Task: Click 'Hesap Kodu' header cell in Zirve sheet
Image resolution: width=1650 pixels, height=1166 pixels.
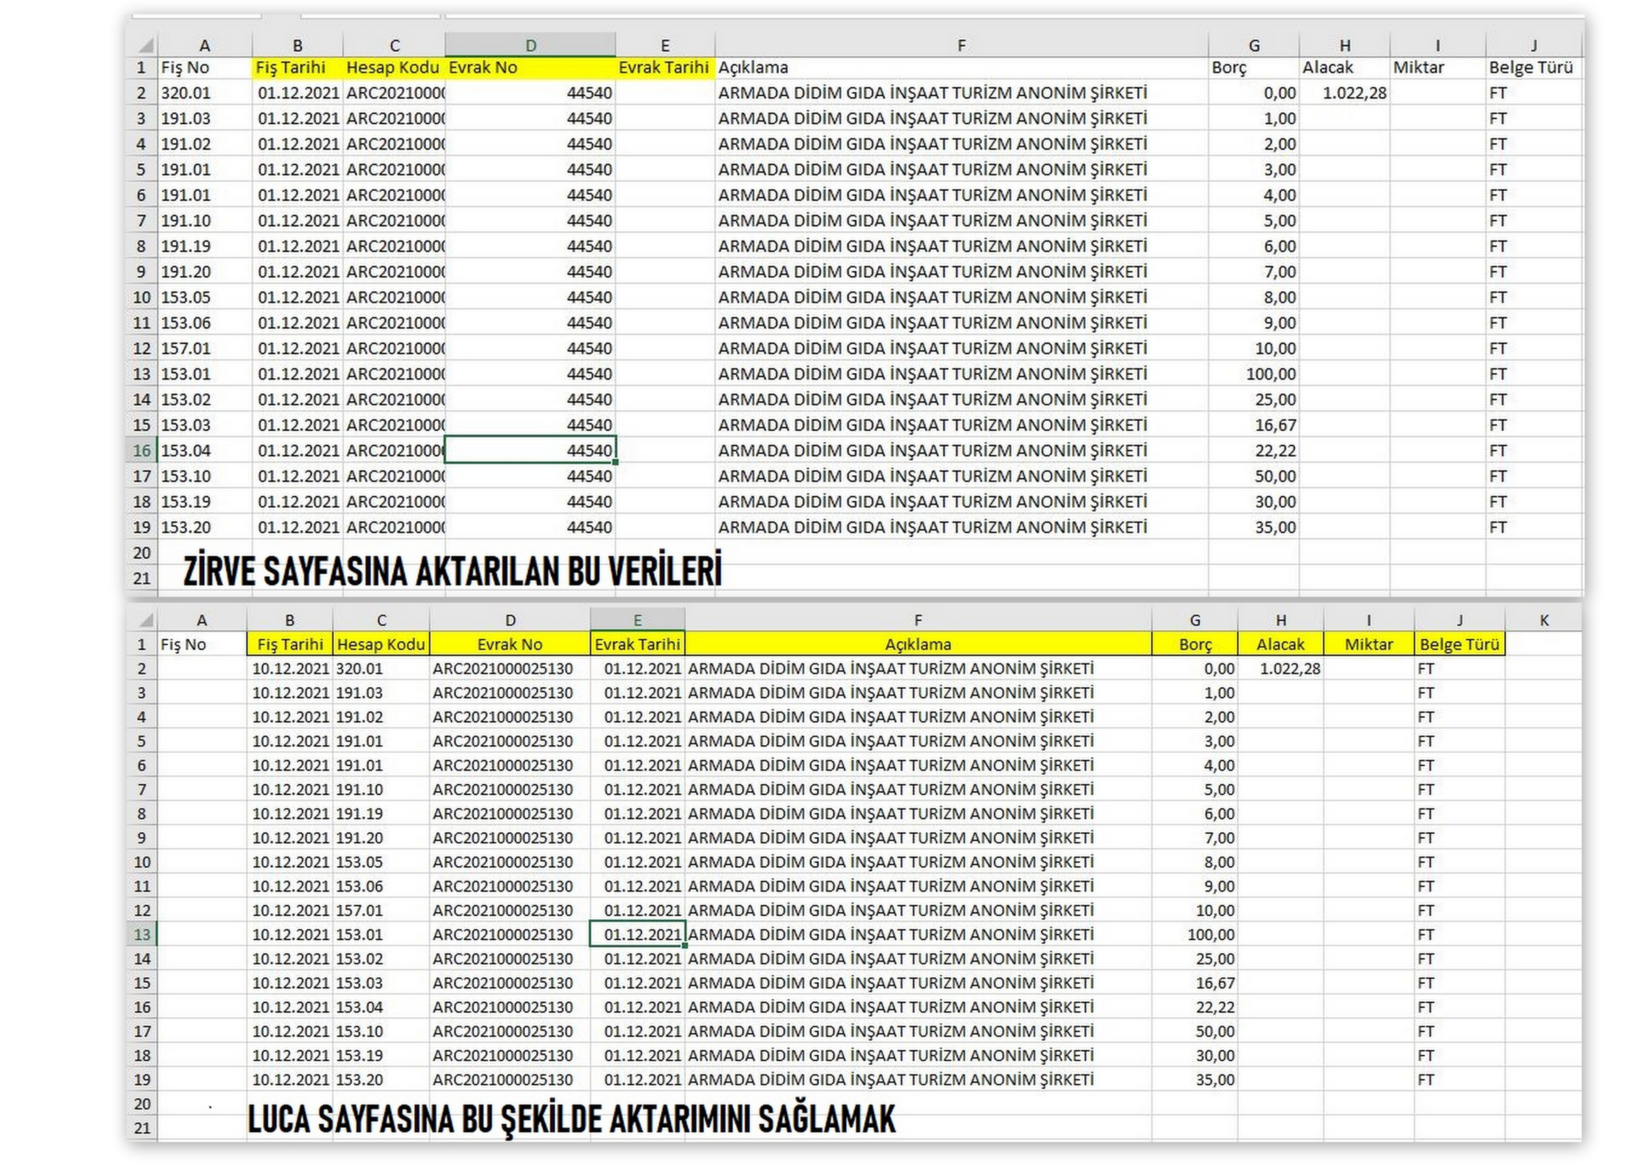Action: tap(394, 68)
